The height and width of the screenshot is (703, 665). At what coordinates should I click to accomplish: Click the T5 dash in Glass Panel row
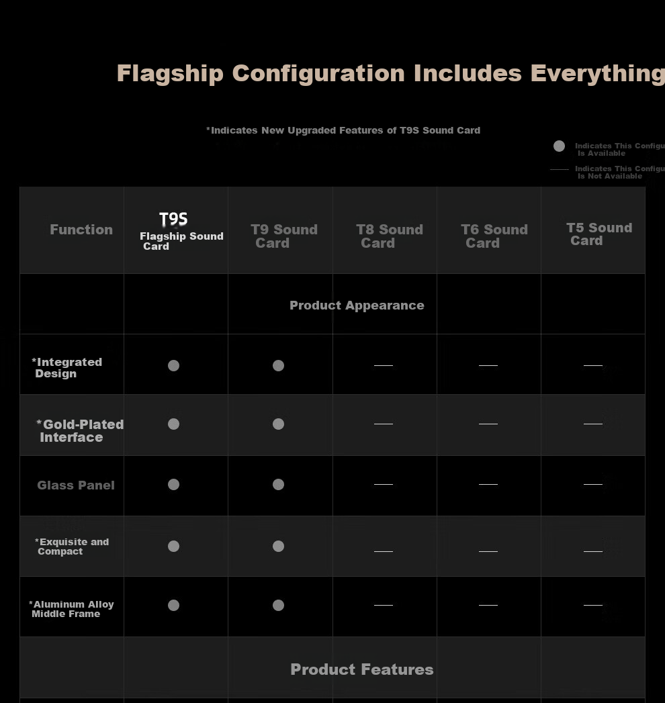point(593,484)
